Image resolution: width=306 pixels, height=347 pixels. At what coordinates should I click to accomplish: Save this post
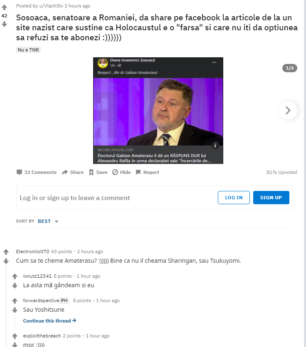[98, 172]
